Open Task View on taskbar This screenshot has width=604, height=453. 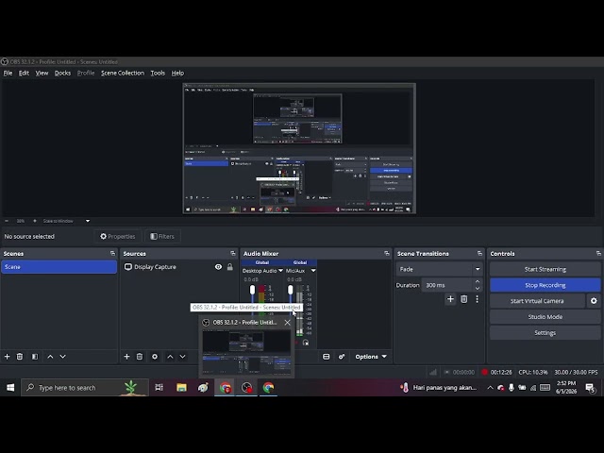(x=159, y=388)
